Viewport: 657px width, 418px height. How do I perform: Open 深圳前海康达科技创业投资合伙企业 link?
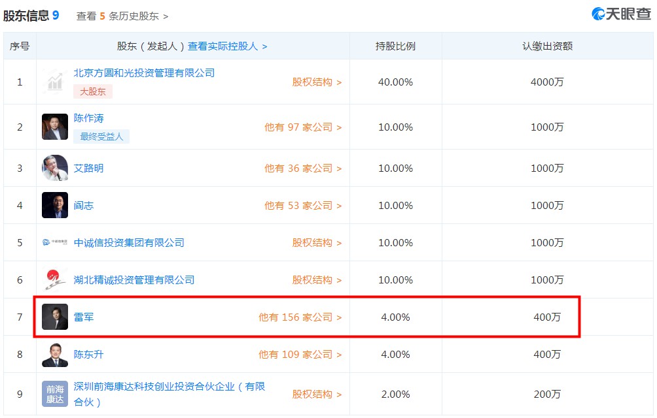point(169,394)
